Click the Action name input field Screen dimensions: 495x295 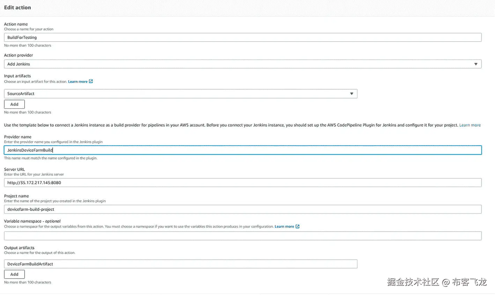[x=243, y=37]
